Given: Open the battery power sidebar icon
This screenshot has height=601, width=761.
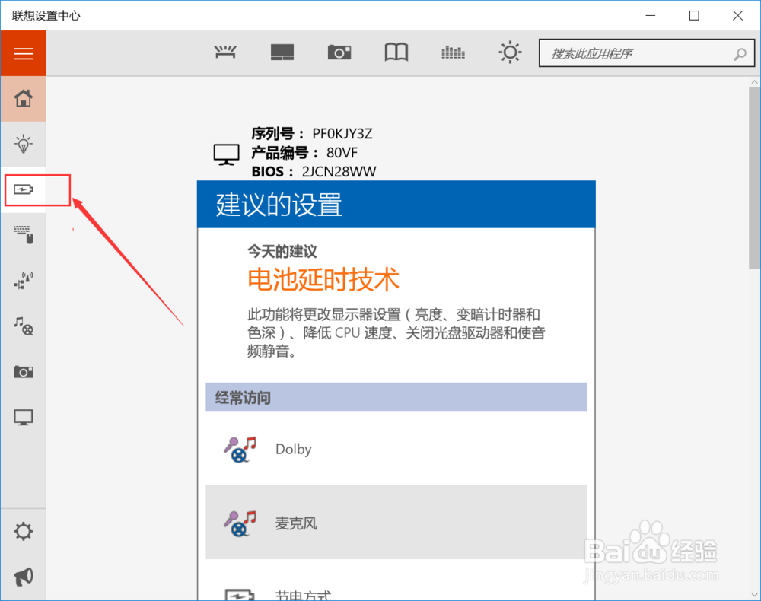Looking at the screenshot, I should click(24, 189).
